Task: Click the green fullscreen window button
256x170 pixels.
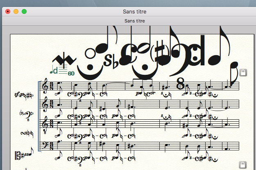Action: coord(24,11)
